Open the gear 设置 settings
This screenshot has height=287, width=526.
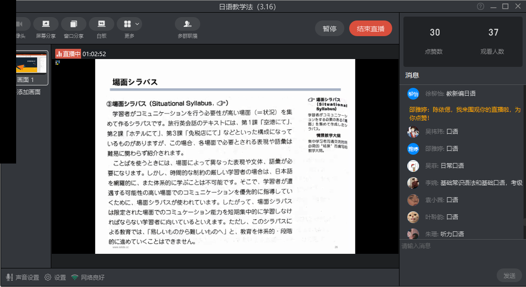tap(55, 277)
